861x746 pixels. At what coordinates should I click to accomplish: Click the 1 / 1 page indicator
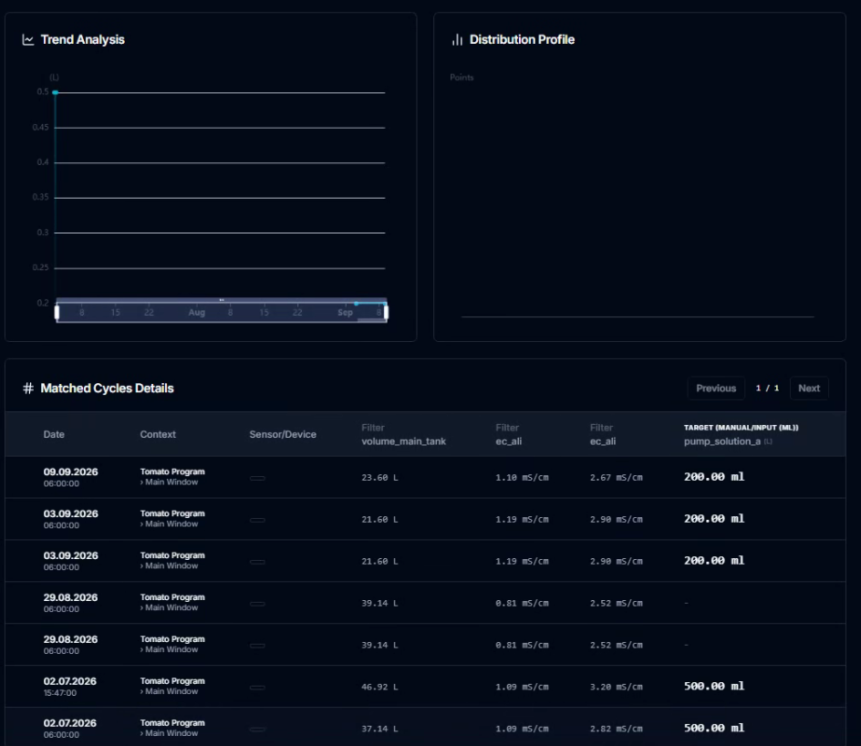(767, 389)
